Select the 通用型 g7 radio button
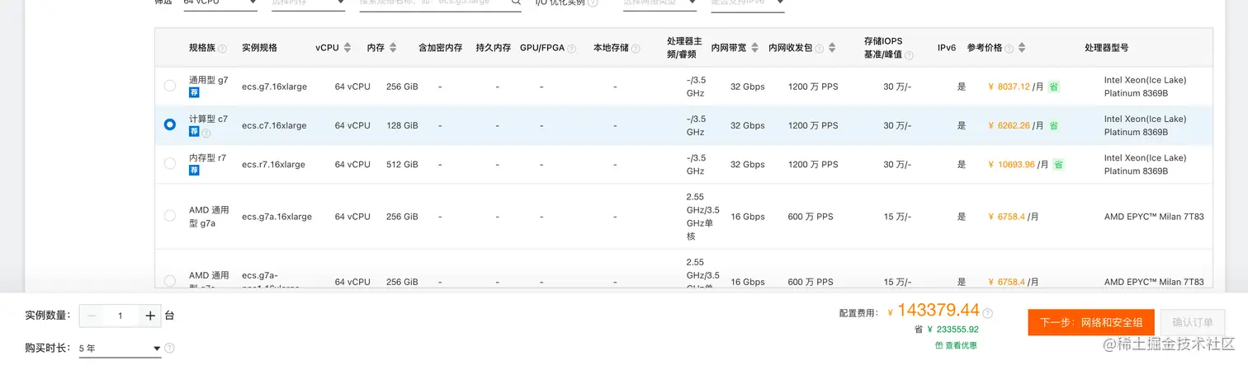 tap(170, 86)
